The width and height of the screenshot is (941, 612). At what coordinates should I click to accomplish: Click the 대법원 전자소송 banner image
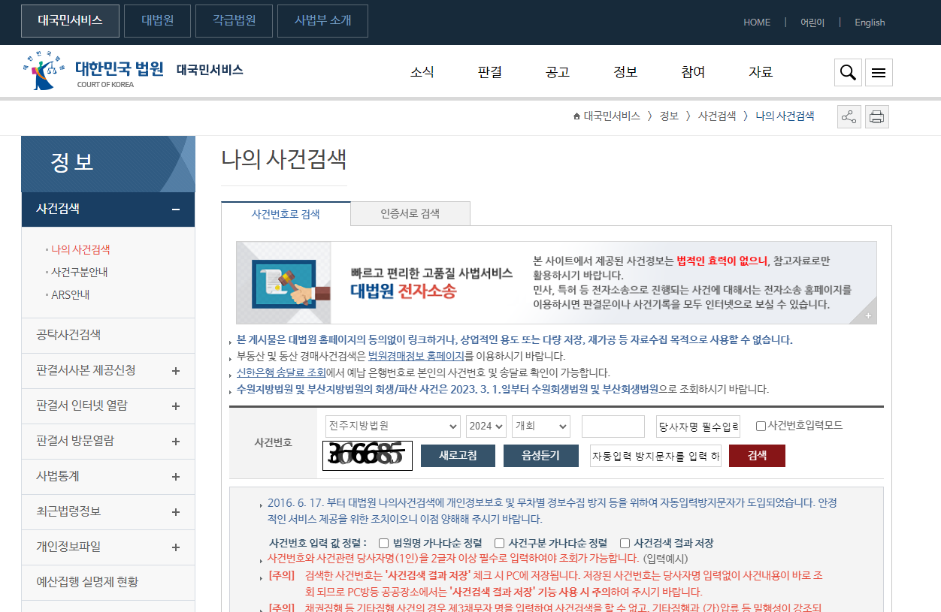coord(556,282)
